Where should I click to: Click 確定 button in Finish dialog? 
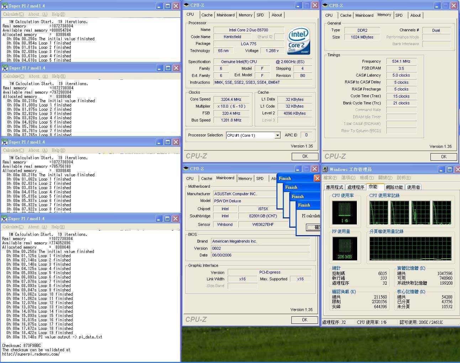point(313,227)
